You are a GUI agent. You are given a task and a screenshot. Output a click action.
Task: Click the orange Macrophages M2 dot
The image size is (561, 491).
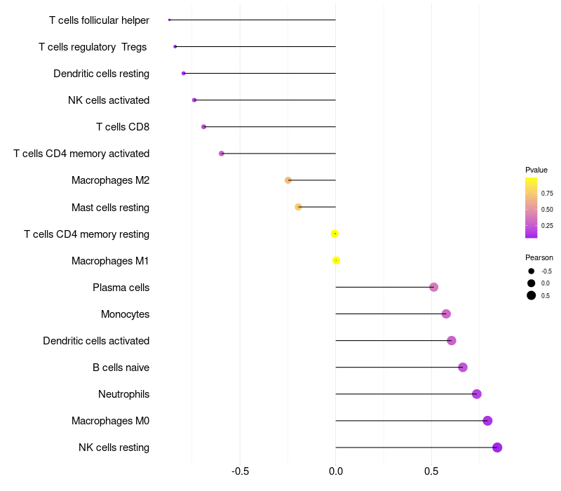pyautogui.click(x=288, y=180)
